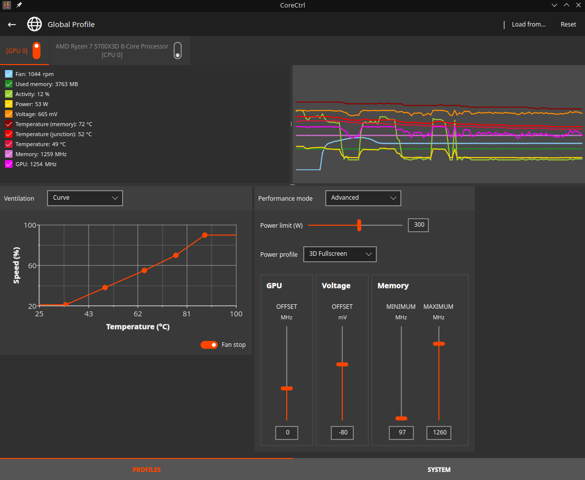Uncheck the Activity graph checkbox

pyautogui.click(x=9, y=94)
